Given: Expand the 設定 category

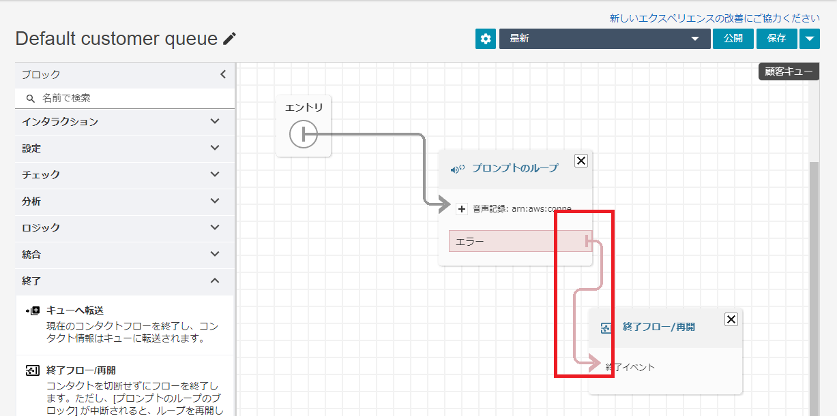Looking at the screenshot, I should click(125, 148).
